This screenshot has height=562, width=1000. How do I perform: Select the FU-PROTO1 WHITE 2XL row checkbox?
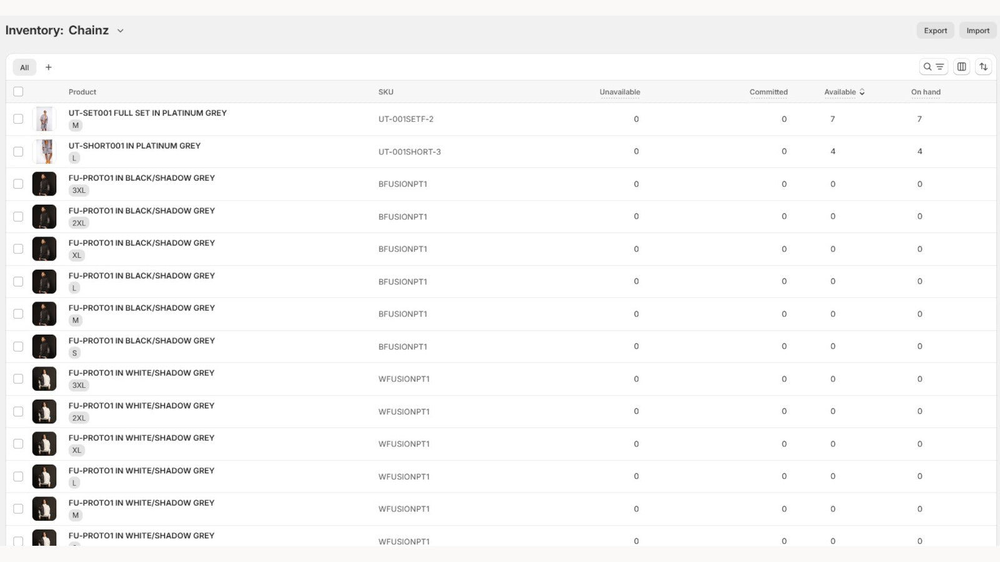(x=18, y=411)
